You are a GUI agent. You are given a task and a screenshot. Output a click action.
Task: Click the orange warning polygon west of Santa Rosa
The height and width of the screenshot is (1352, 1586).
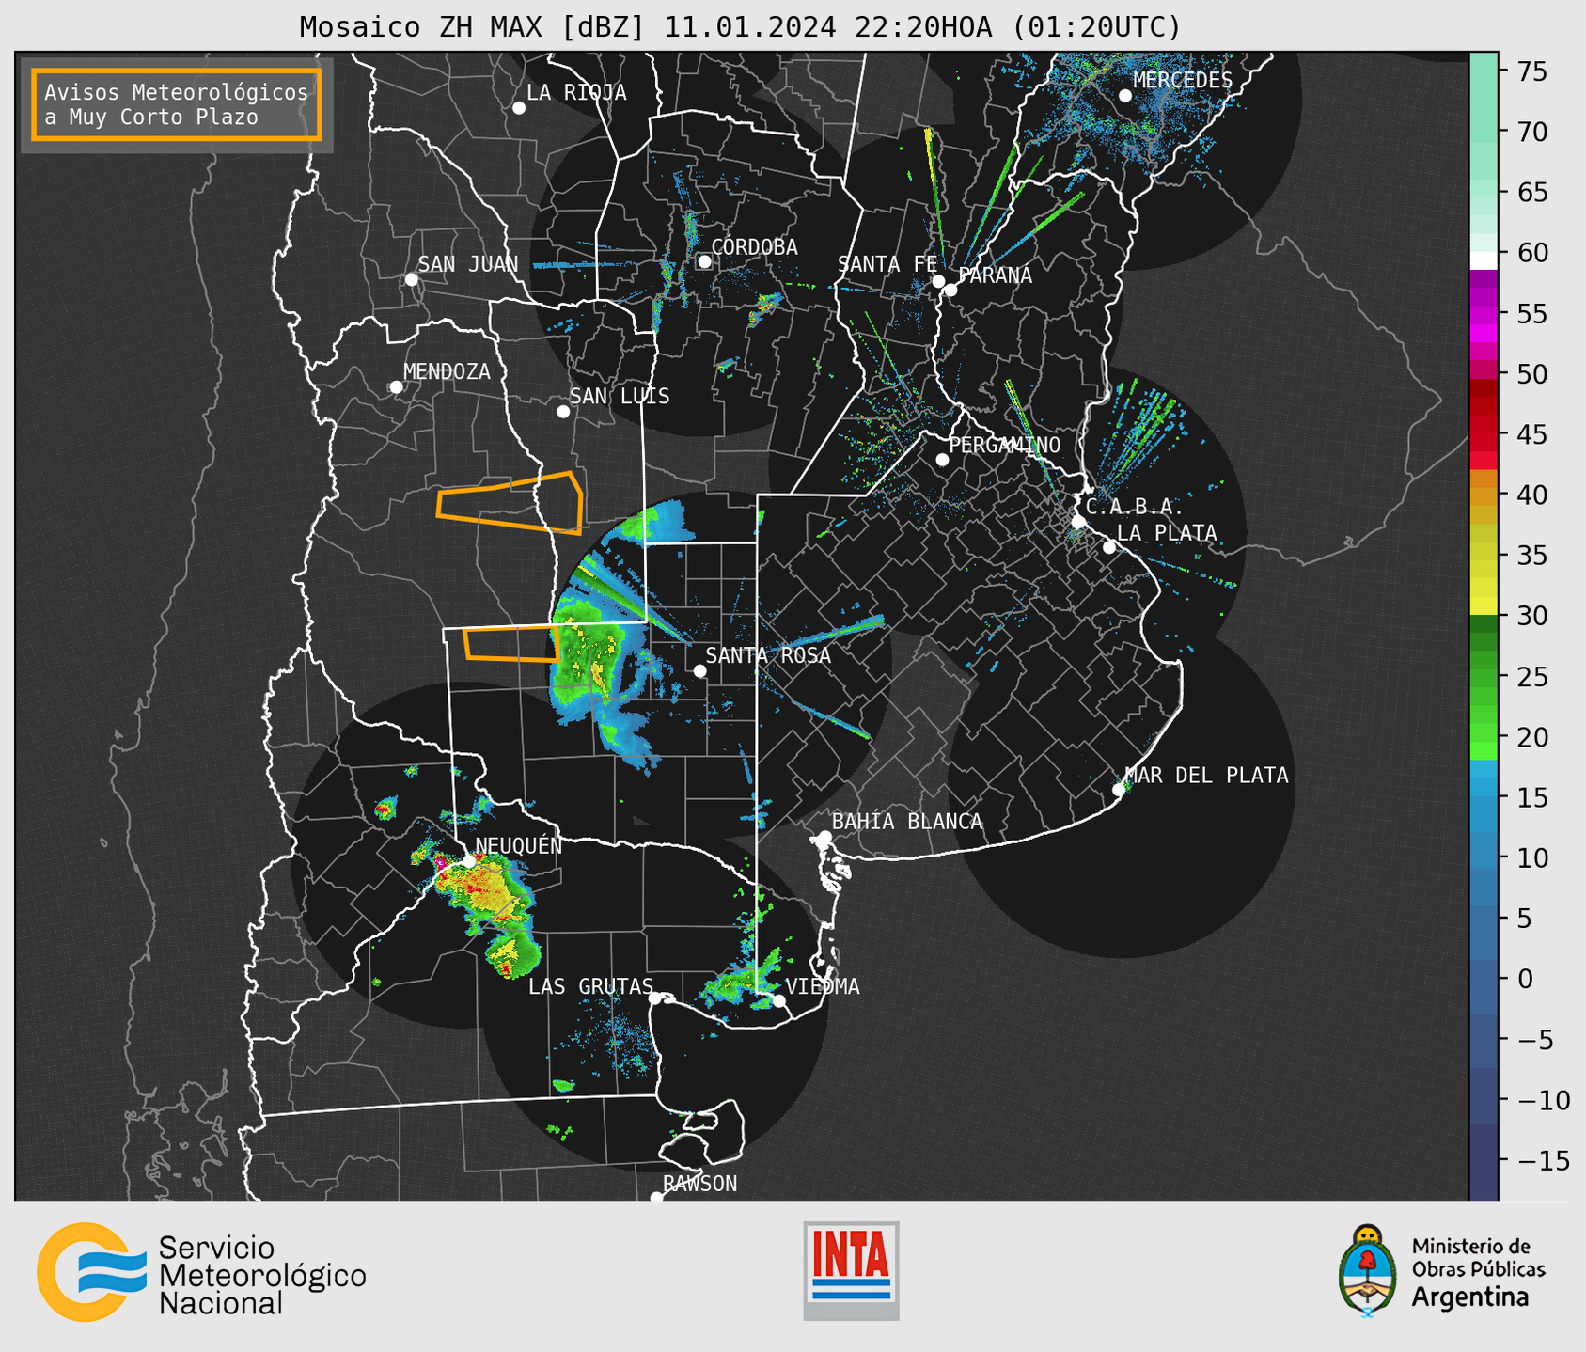click(511, 644)
